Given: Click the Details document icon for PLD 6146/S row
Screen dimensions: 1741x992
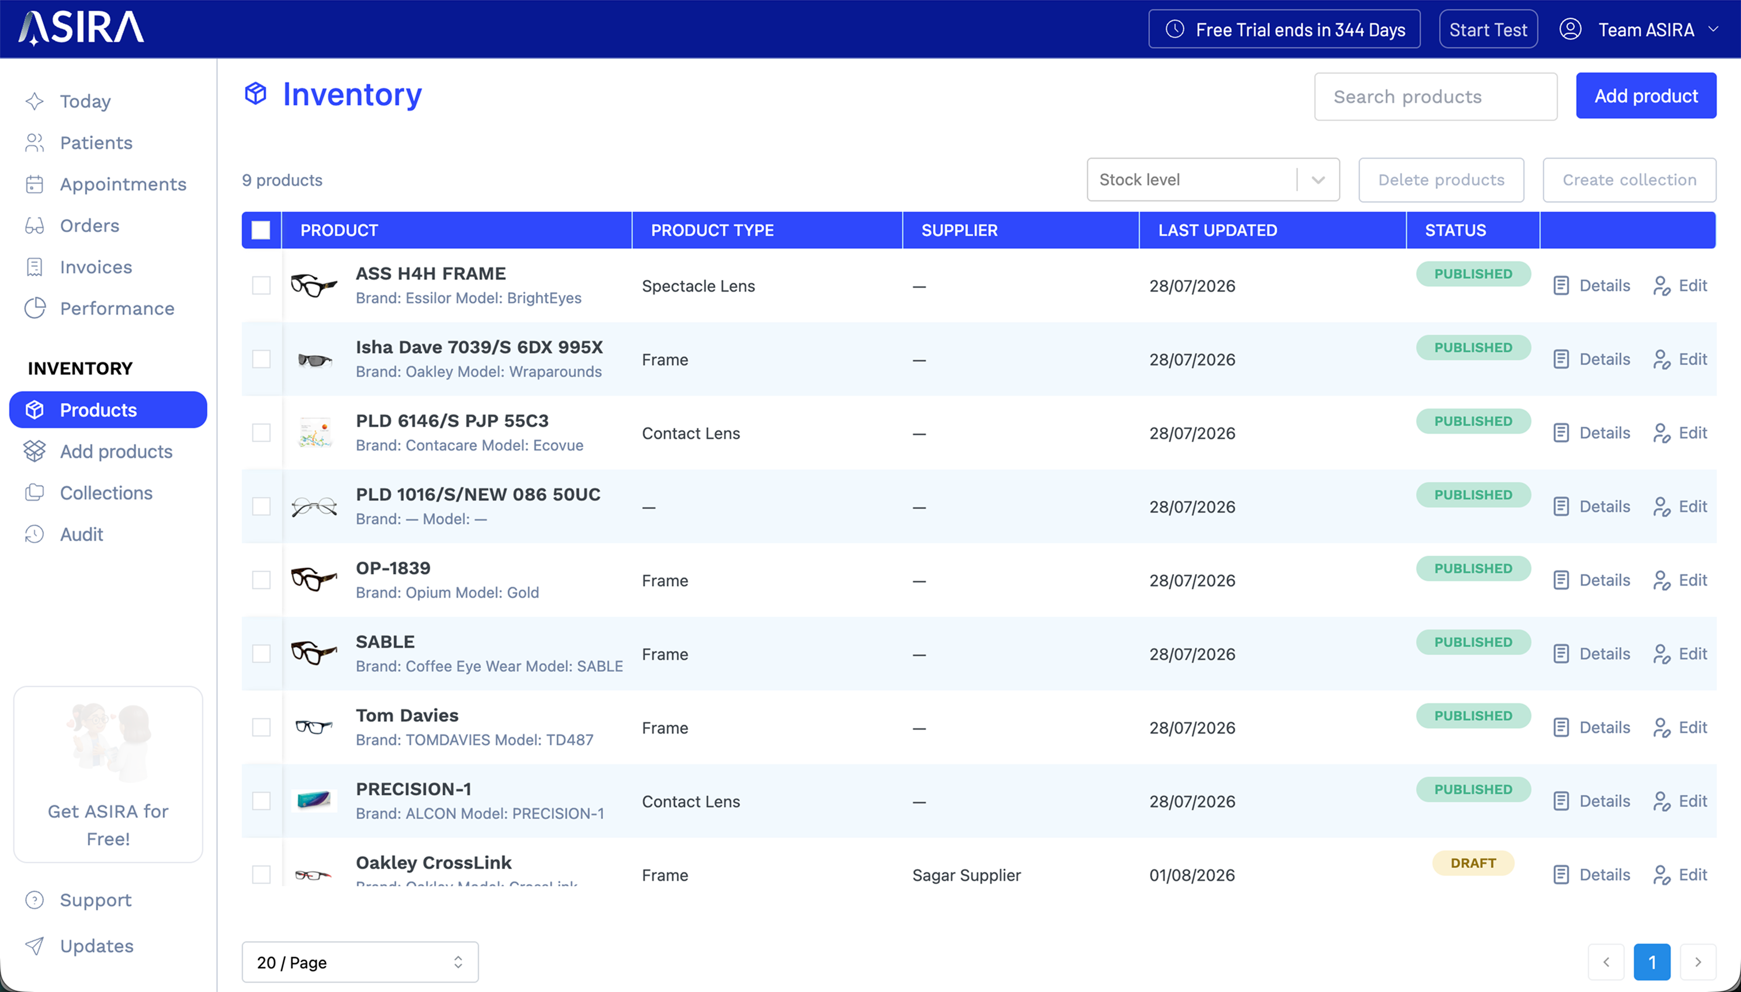Looking at the screenshot, I should pos(1561,433).
